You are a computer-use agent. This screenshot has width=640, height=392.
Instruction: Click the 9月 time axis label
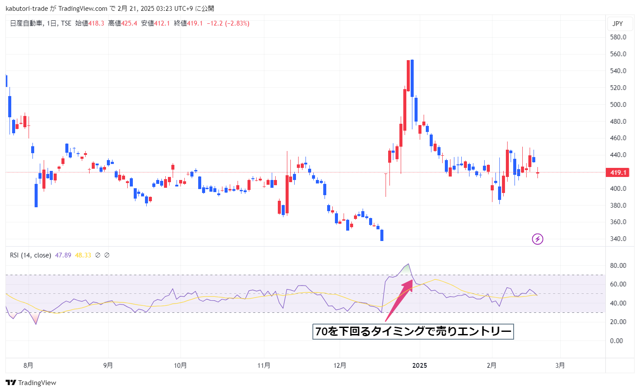(108, 366)
